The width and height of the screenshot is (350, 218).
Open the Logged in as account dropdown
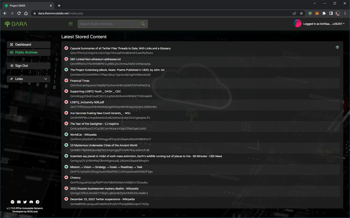tap(324, 24)
